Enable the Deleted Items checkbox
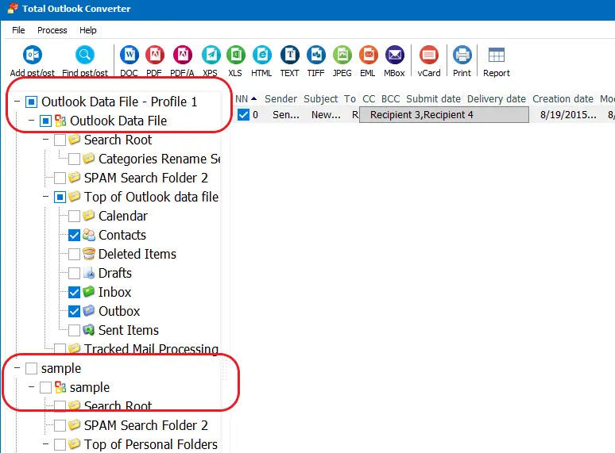The width and height of the screenshot is (615, 453). [75, 254]
